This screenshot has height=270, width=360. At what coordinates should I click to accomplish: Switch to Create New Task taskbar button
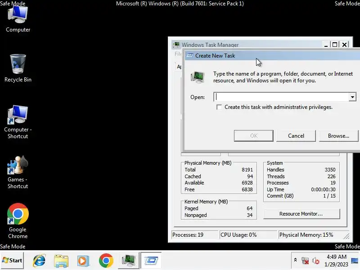pyautogui.click(x=151, y=261)
